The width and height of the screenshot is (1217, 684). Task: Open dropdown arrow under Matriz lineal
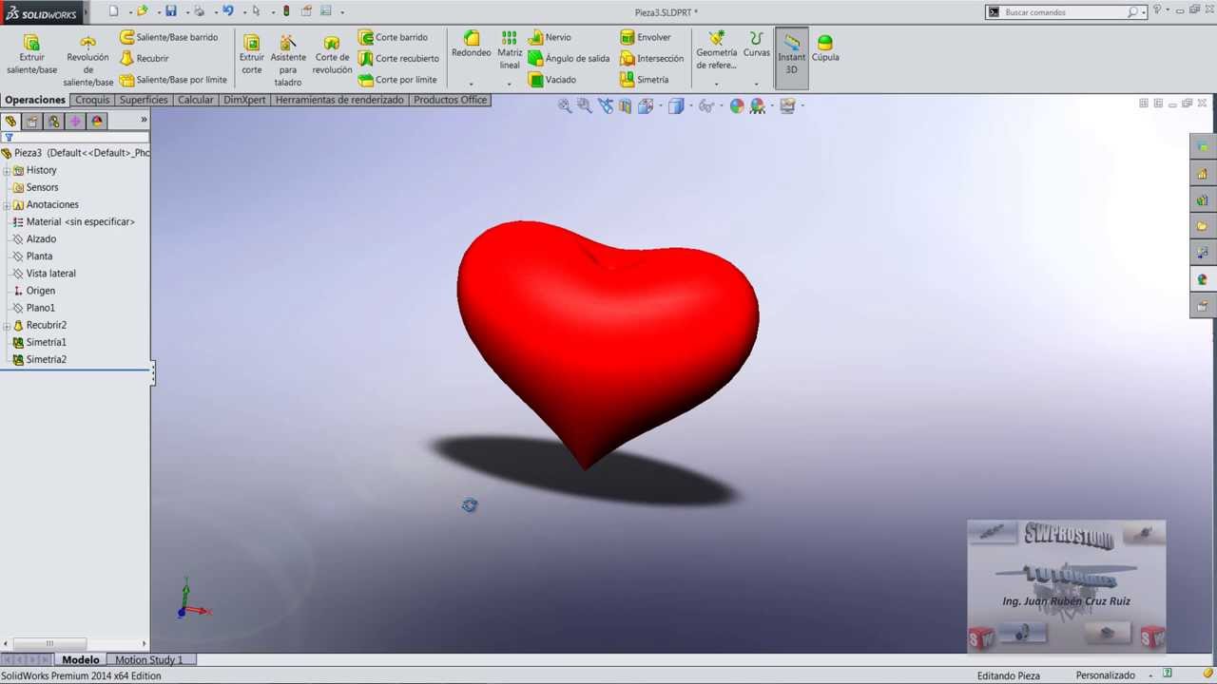point(510,85)
